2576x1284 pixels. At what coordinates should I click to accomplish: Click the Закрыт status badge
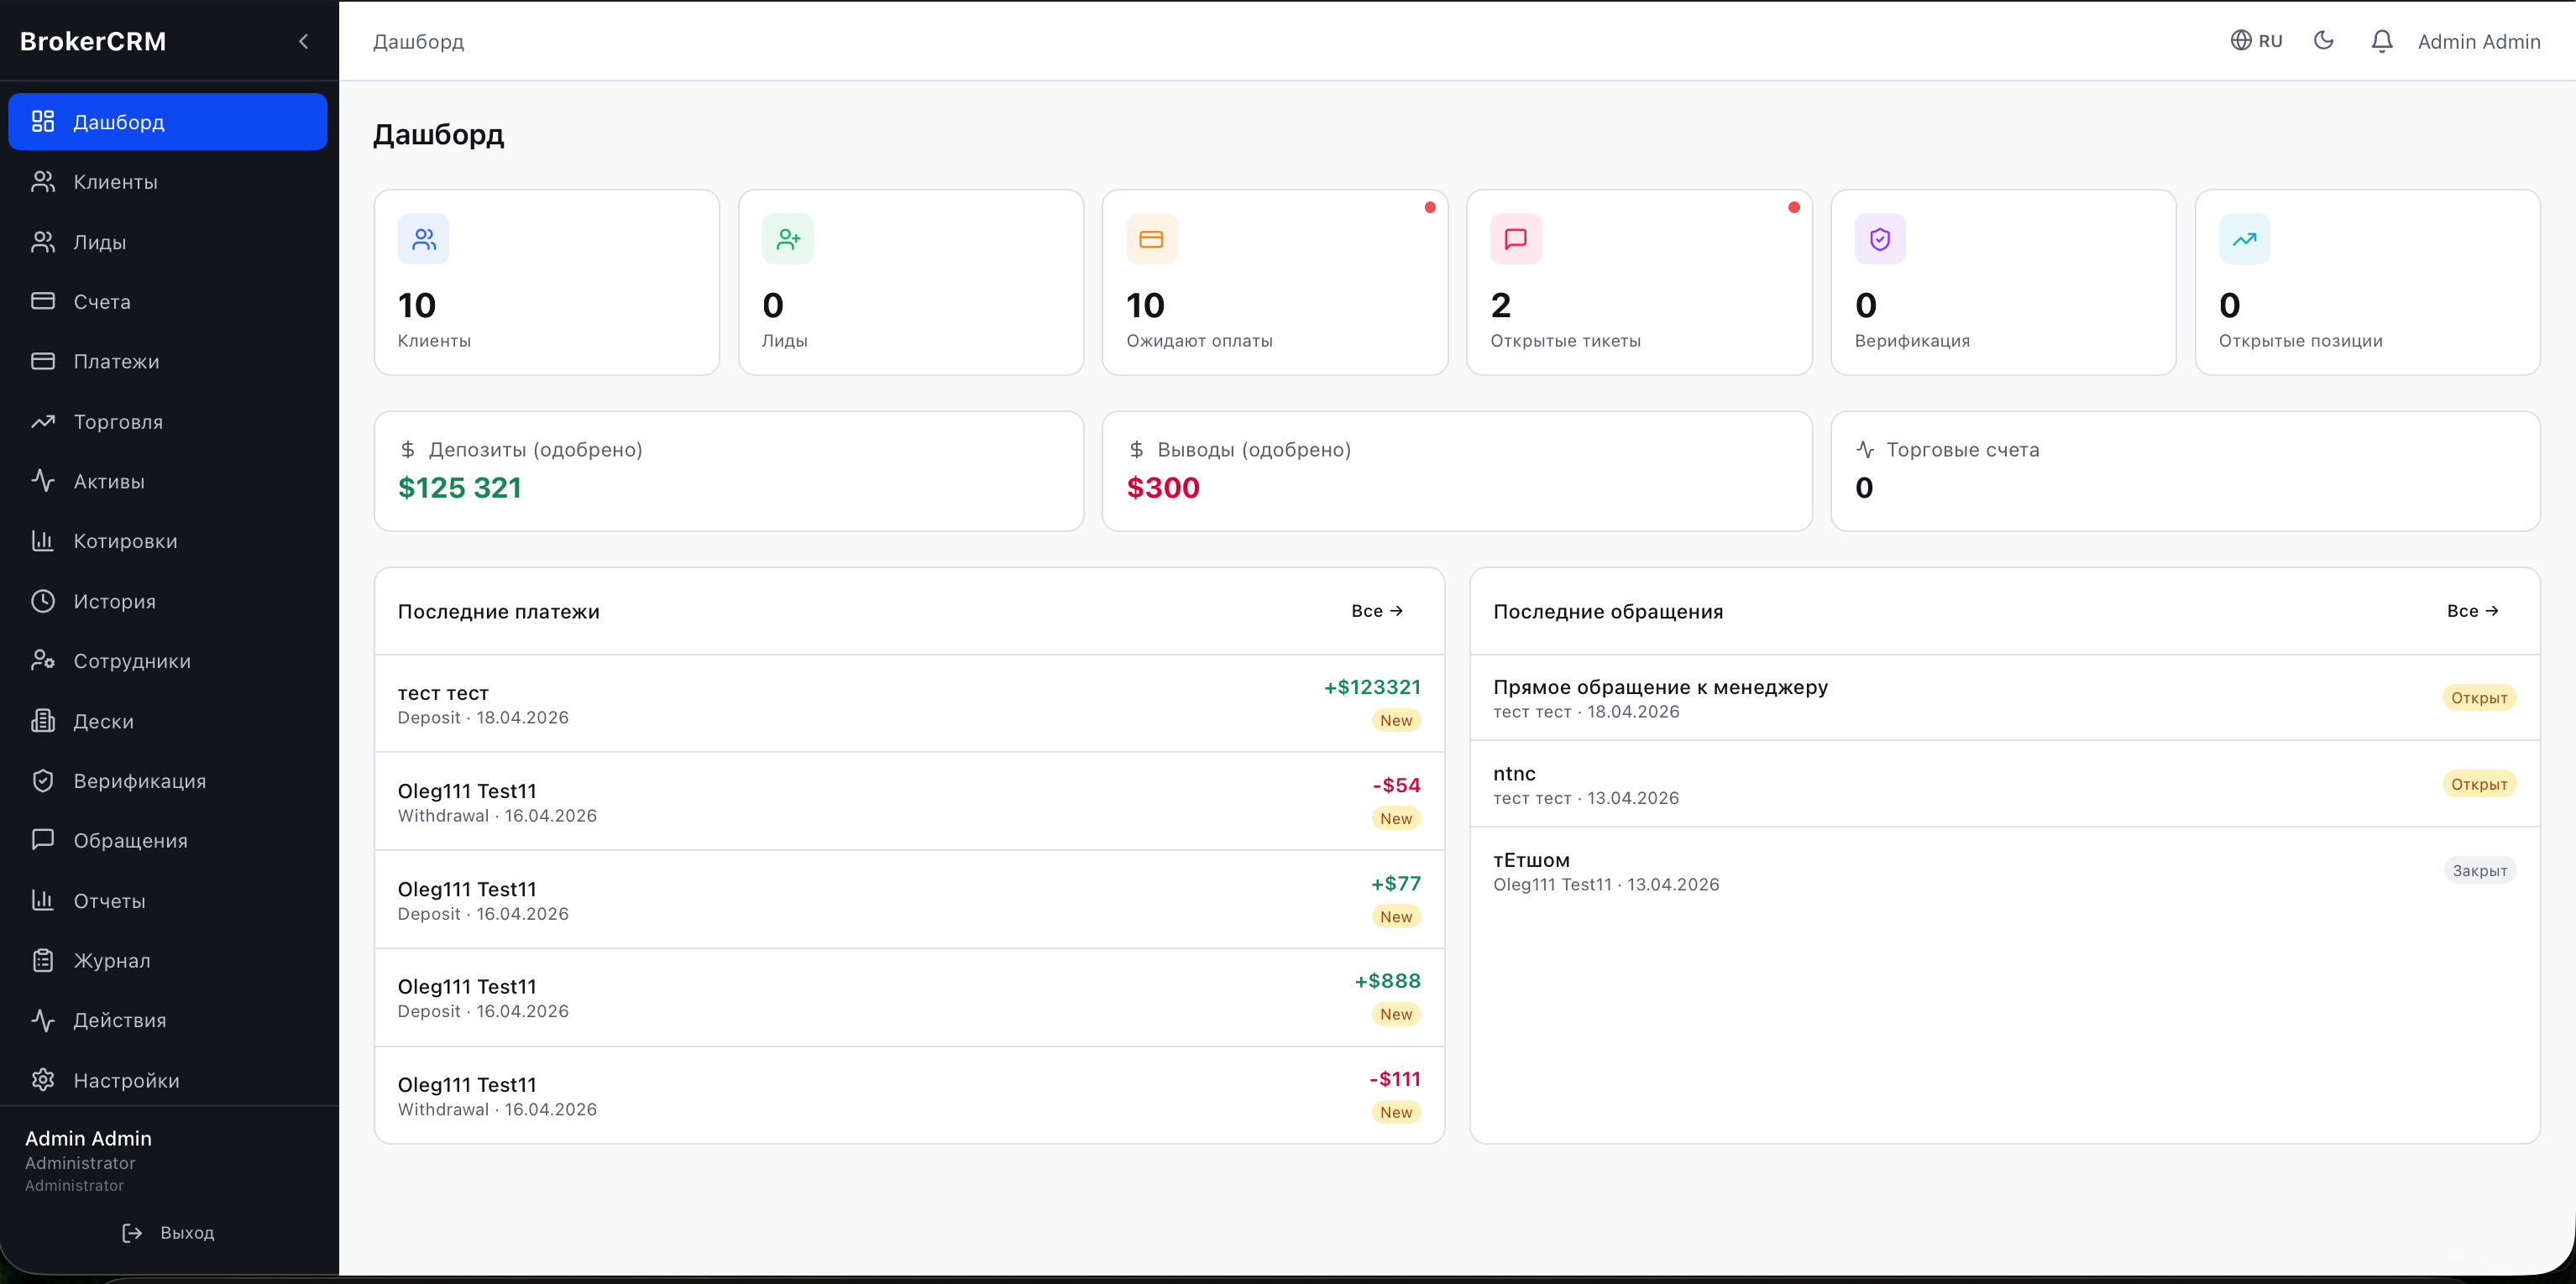pos(2478,870)
